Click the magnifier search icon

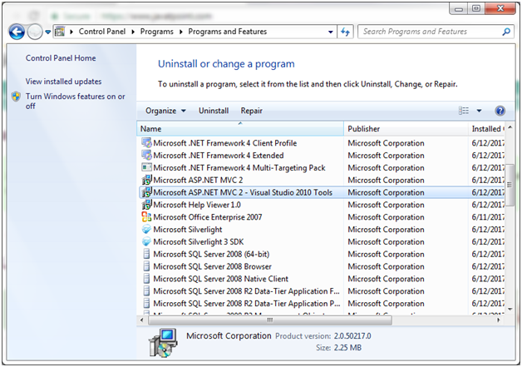coord(506,32)
